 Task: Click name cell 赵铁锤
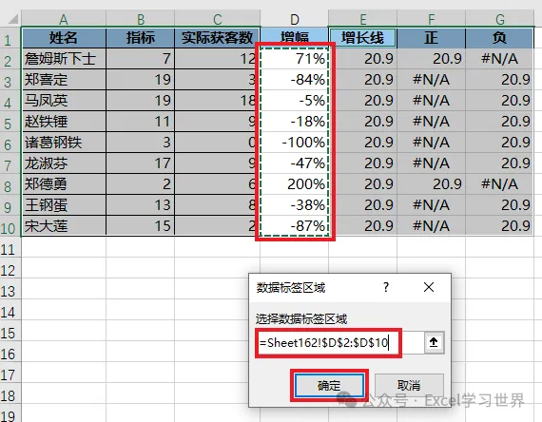click(64, 122)
